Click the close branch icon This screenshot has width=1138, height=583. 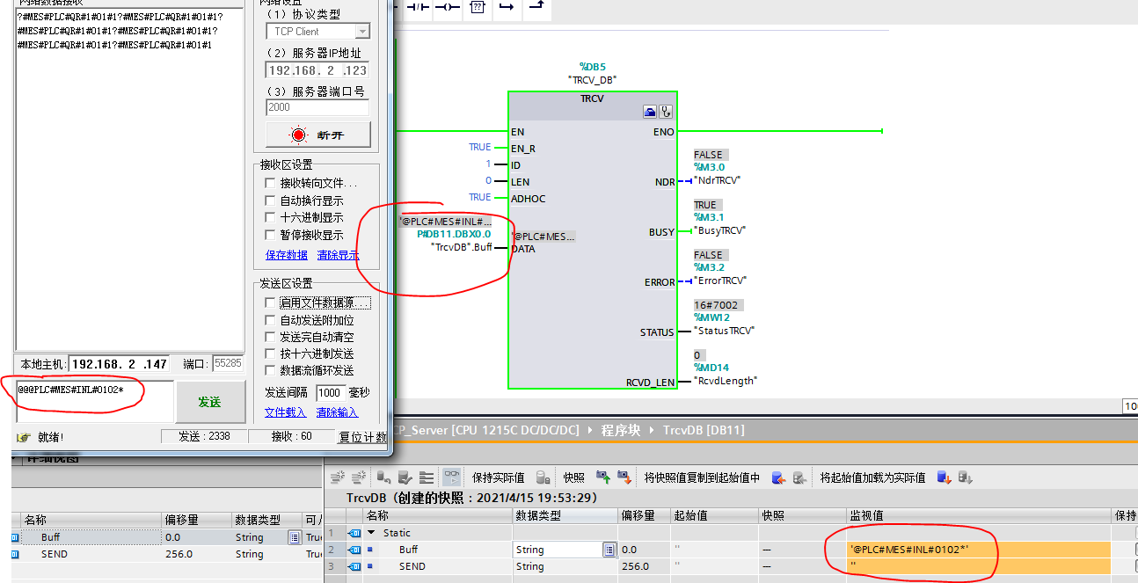pyautogui.click(x=535, y=7)
